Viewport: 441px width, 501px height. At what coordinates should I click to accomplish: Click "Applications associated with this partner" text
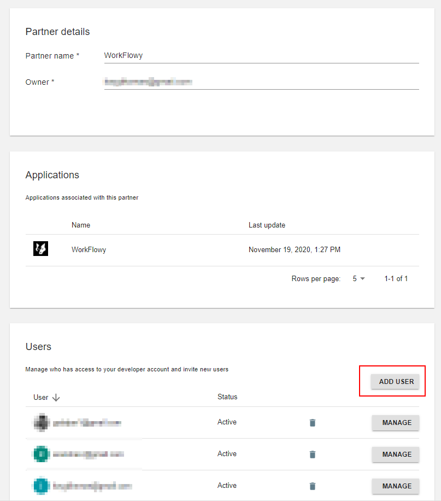82,197
